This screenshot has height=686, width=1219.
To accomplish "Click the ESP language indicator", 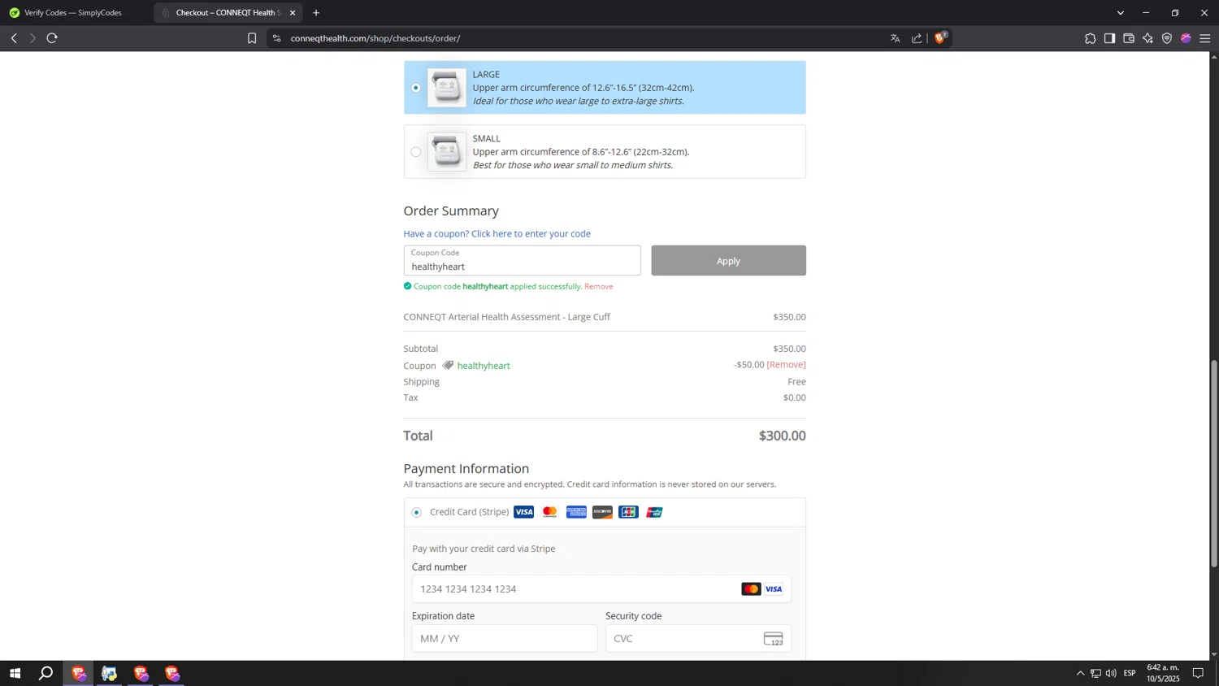I will [x=1130, y=673].
